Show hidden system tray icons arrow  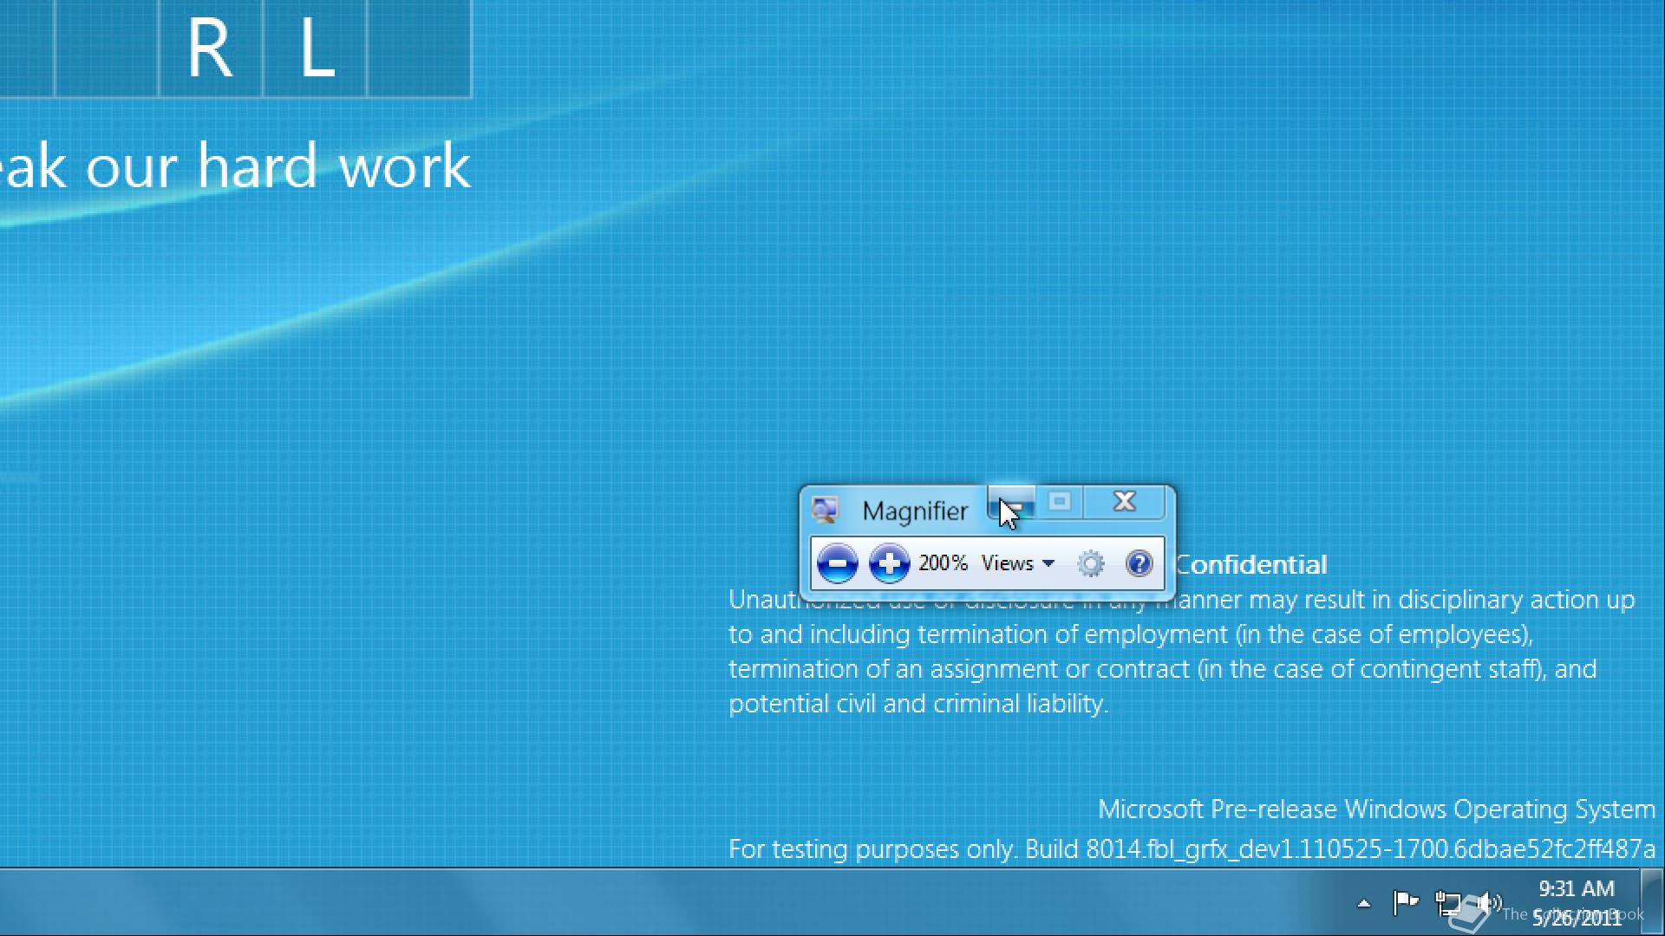pos(1363,904)
